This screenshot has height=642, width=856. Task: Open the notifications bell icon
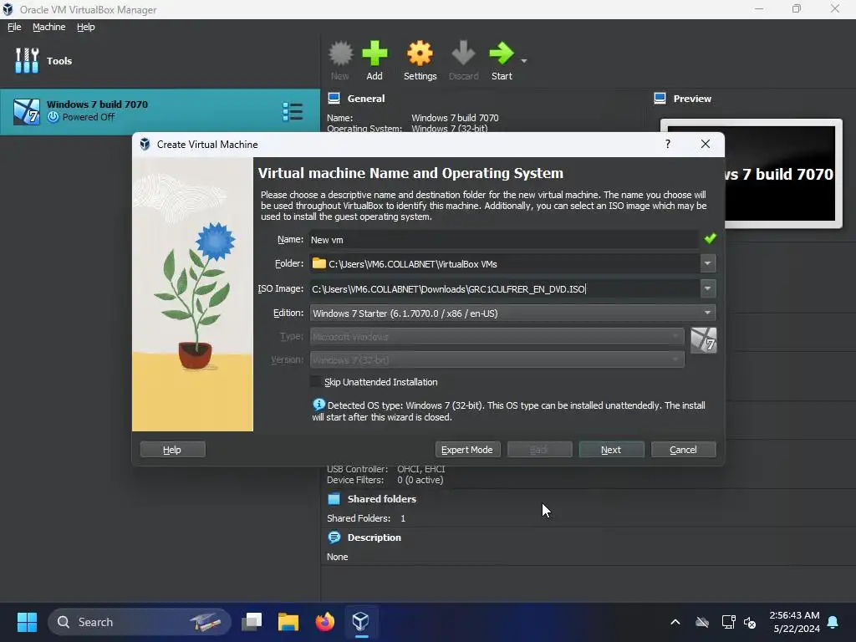833,622
